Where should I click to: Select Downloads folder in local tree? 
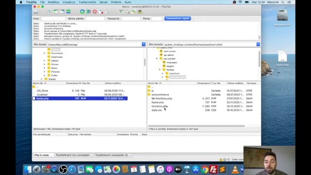tap(57, 57)
